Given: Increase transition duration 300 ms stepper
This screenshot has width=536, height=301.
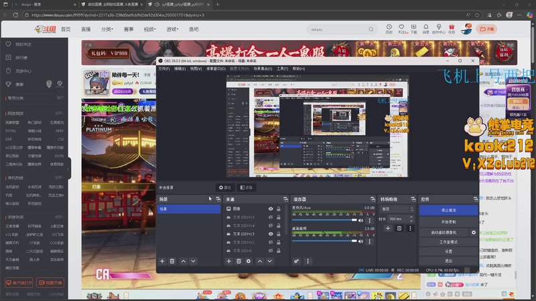Looking at the screenshot, I should pos(411,217).
